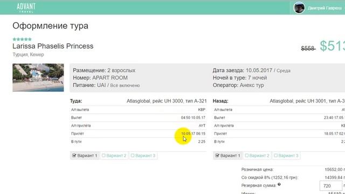Click the Со скидкой 8% line

[x=270, y=177]
